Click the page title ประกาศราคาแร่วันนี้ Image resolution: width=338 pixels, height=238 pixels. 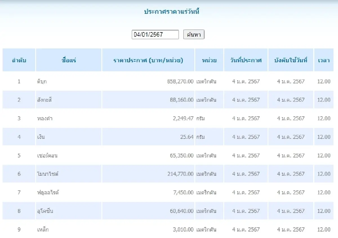[172, 12]
